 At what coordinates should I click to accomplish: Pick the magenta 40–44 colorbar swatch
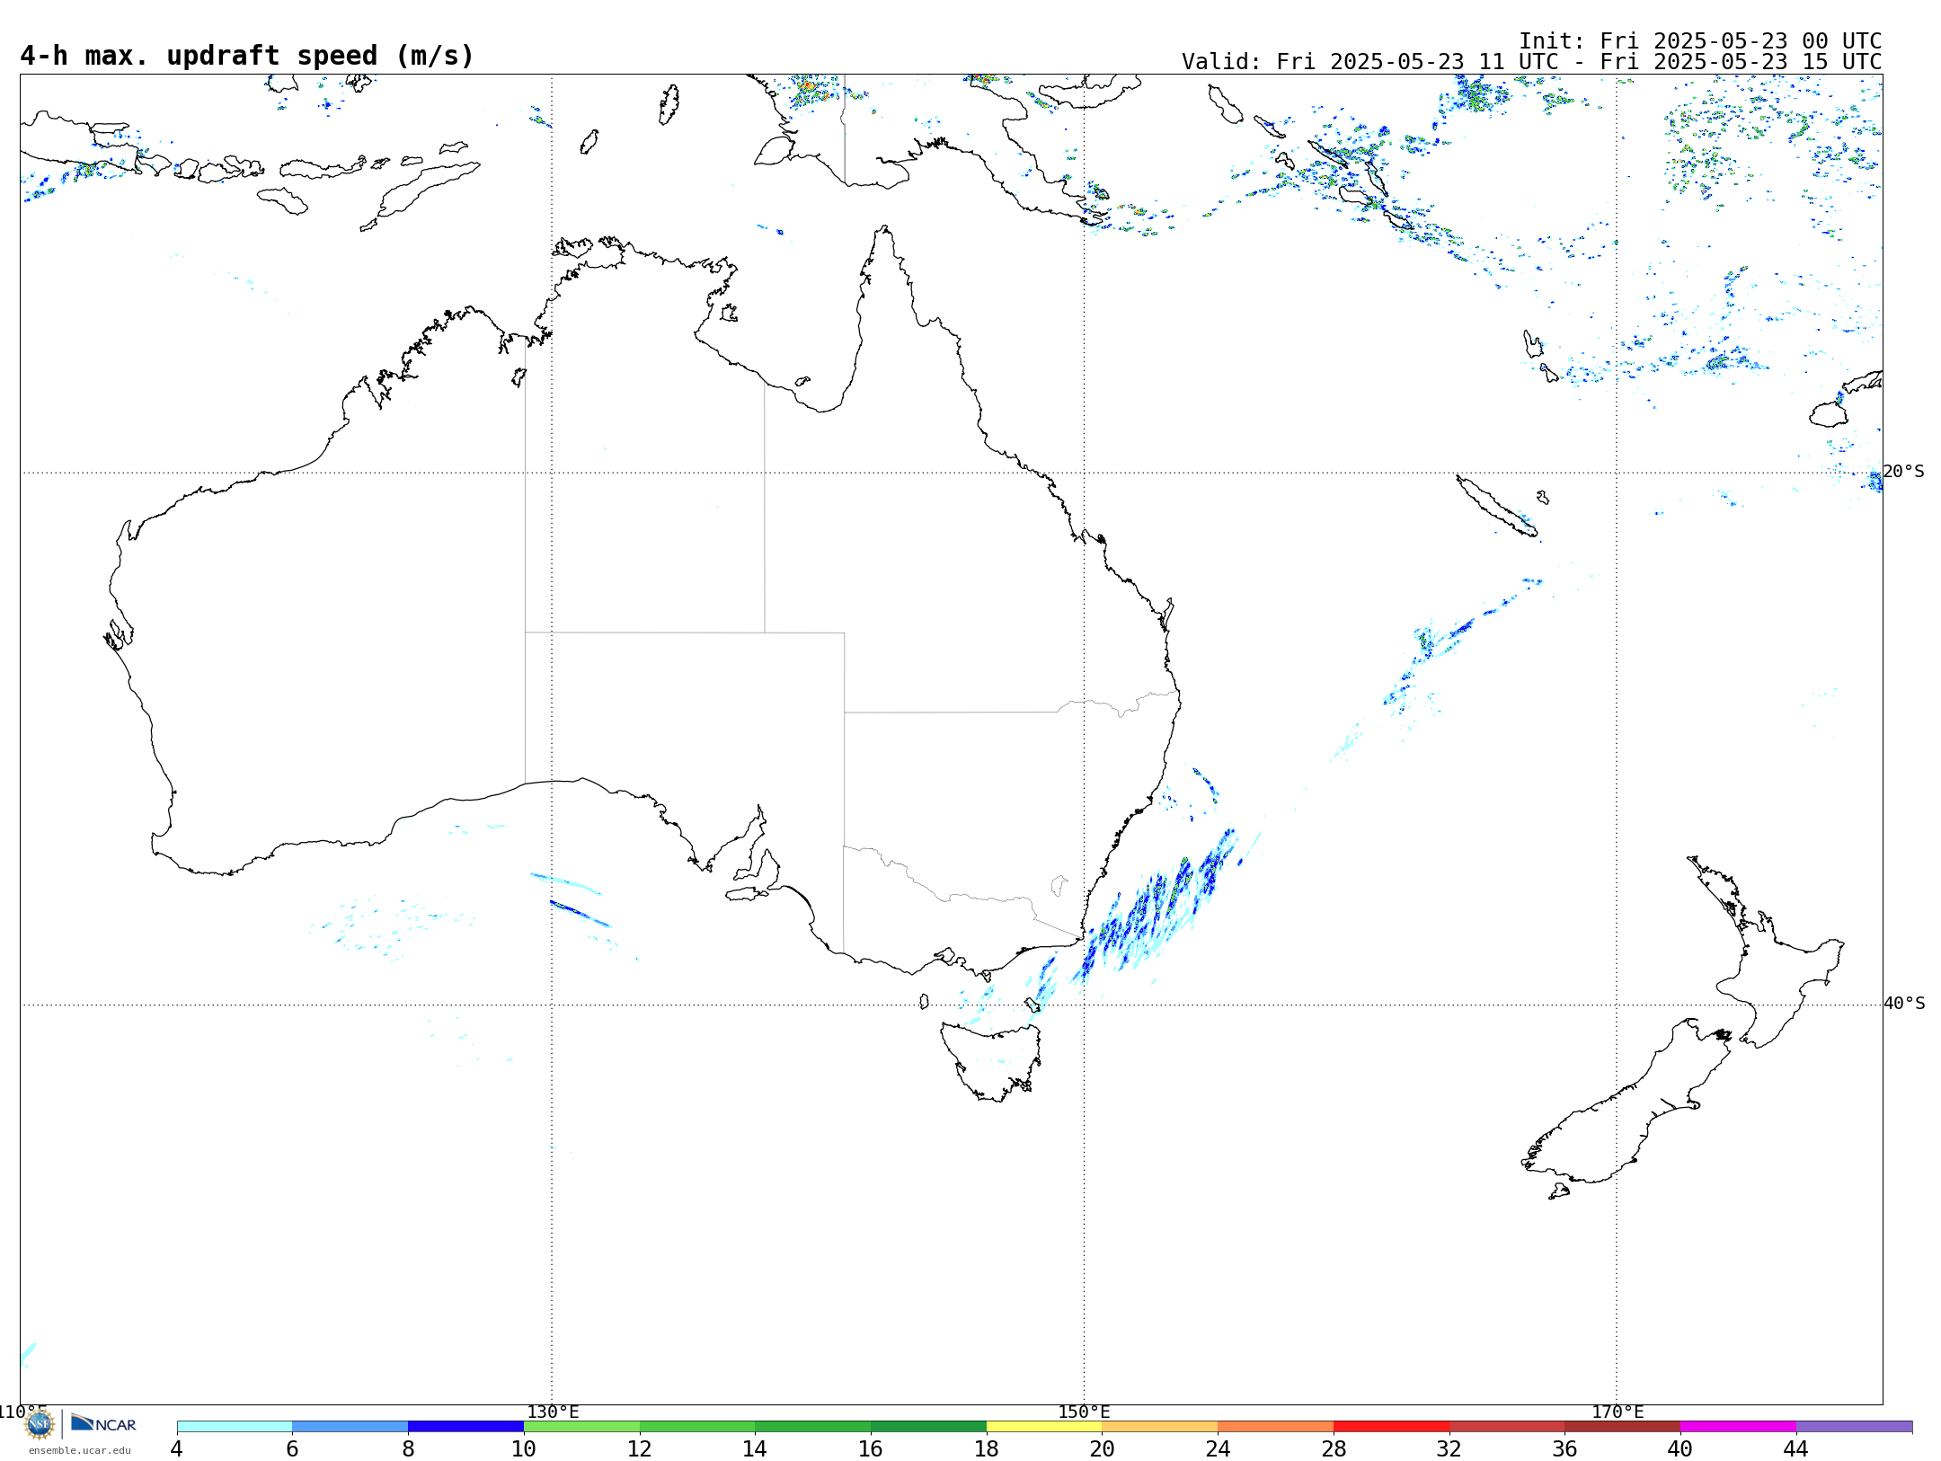(1738, 1426)
